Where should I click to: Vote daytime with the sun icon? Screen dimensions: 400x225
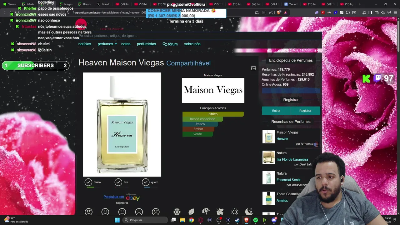[234, 212]
